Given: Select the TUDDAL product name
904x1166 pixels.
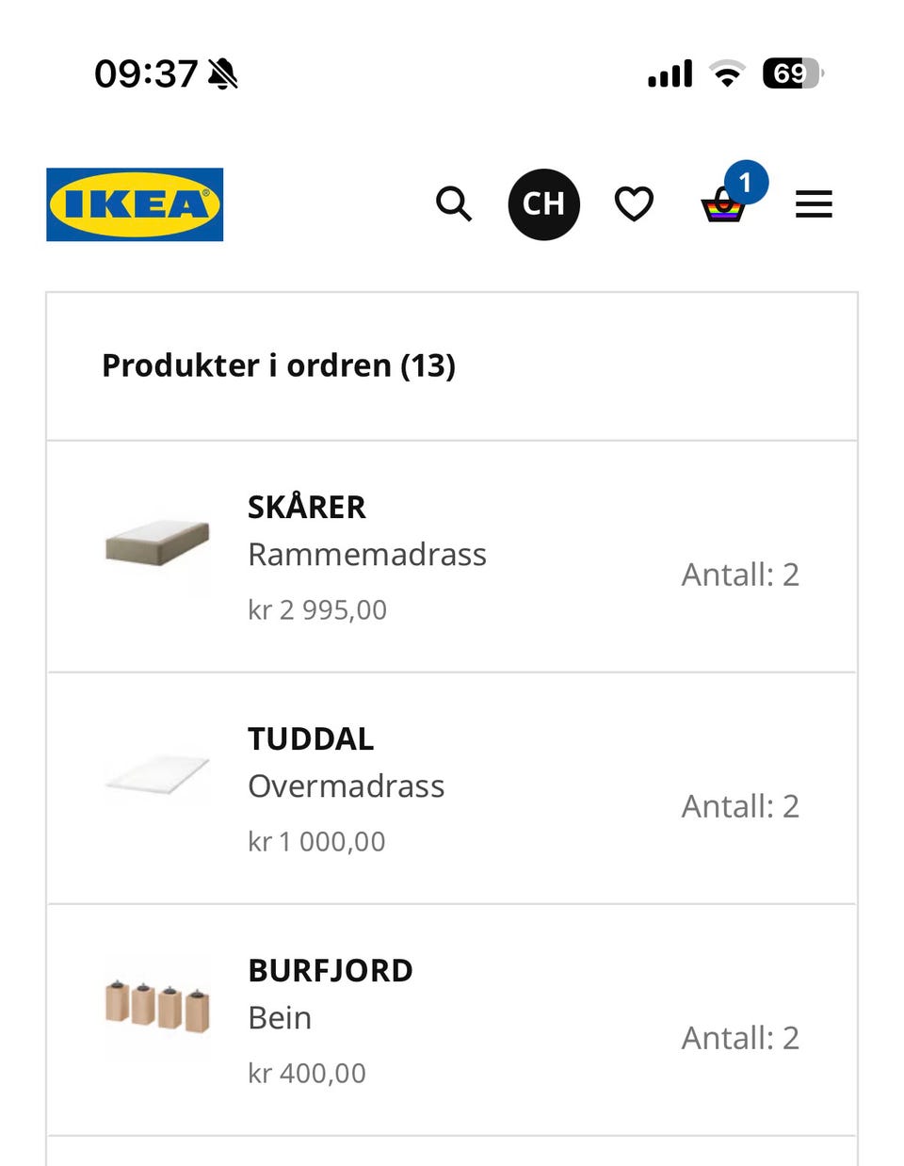Looking at the screenshot, I should 311,738.
